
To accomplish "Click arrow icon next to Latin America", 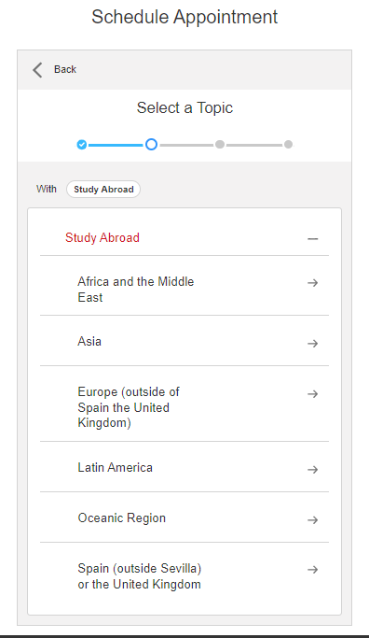I will click(312, 470).
